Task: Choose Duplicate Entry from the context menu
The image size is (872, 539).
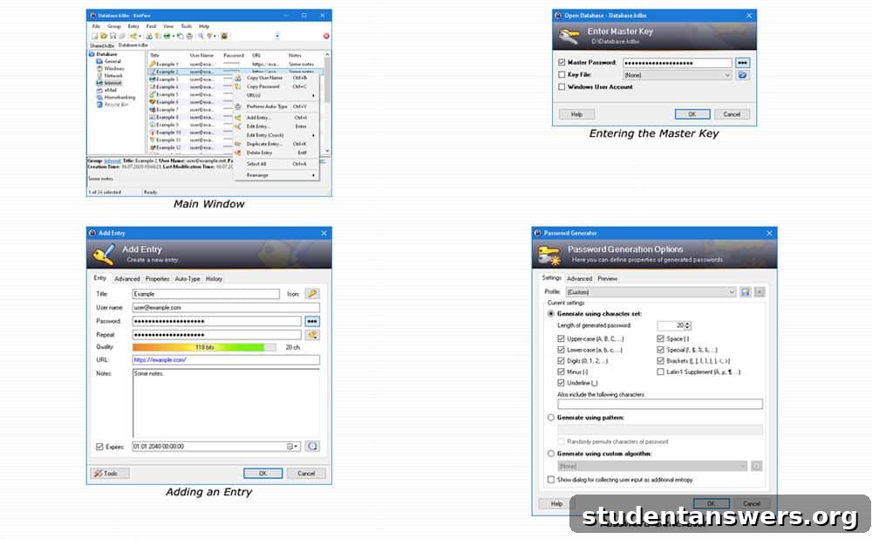Action: tap(263, 144)
